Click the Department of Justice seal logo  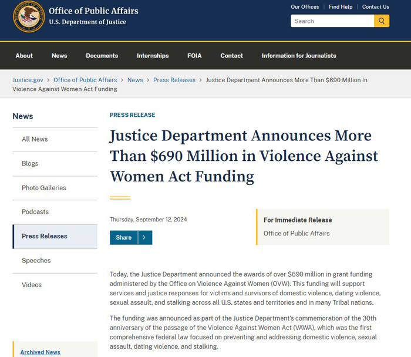tap(29, 16)
